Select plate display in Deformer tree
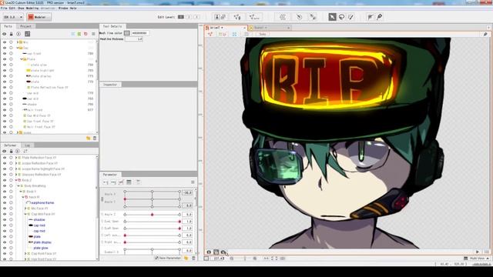This screenshot has width=493, height=277. tap(43, 242)
